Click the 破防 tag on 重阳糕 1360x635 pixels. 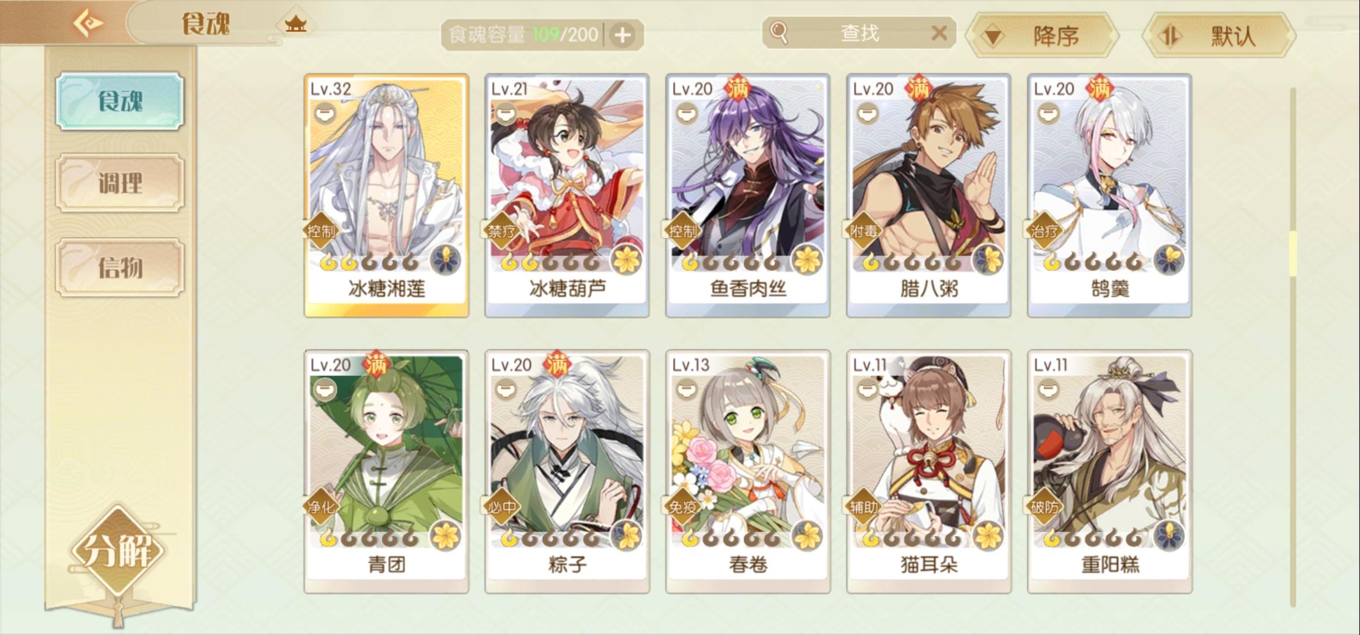[x=1045, y=506]
